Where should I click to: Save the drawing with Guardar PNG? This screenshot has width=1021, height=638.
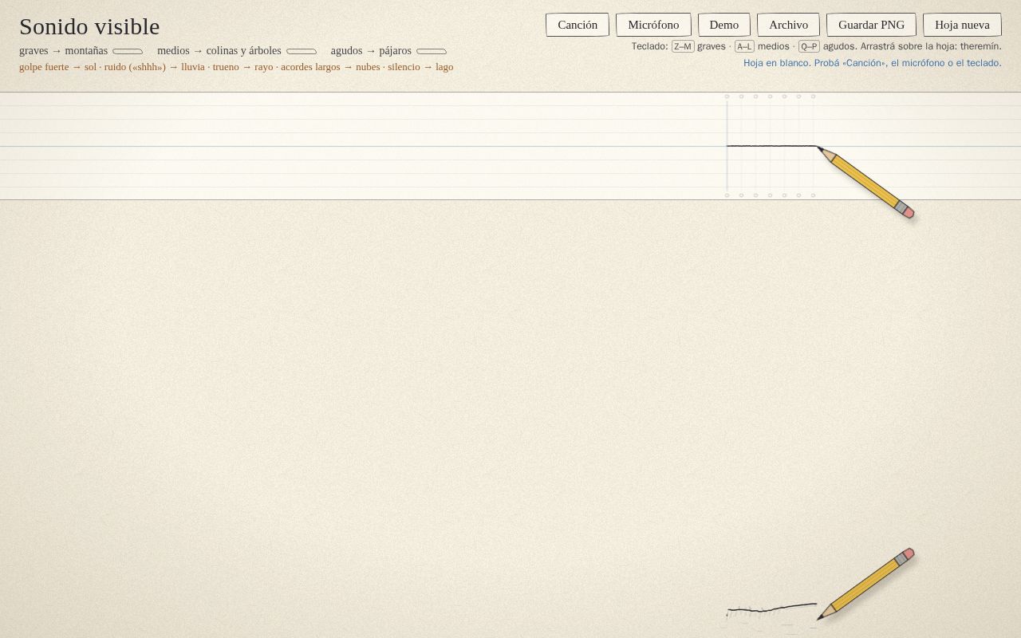[x=871, y=25]
